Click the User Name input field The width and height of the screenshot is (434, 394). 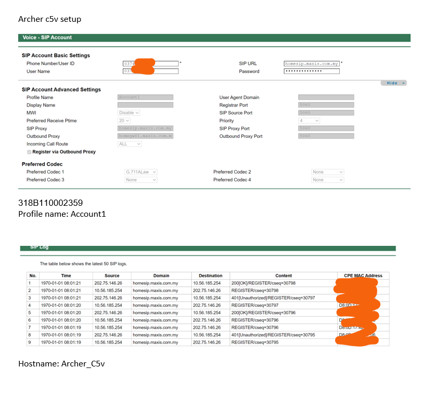click(150, 71)
